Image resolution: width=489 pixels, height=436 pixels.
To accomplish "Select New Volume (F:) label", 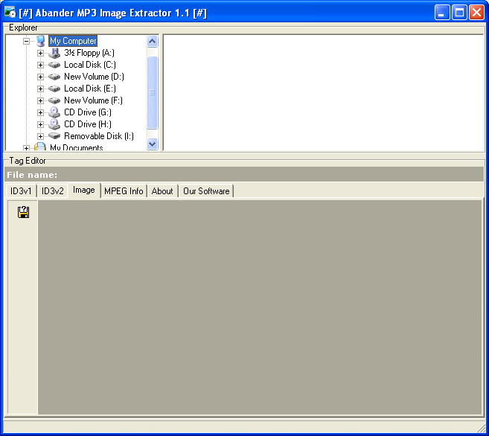I will [x=93, y=100].
